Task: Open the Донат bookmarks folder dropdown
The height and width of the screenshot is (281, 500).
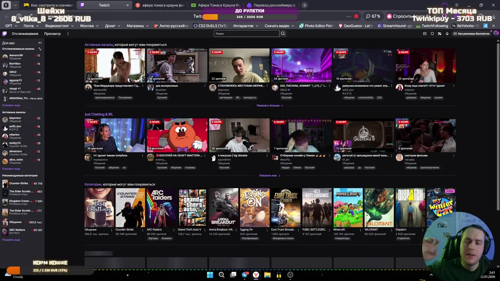Action: (112, 26)
